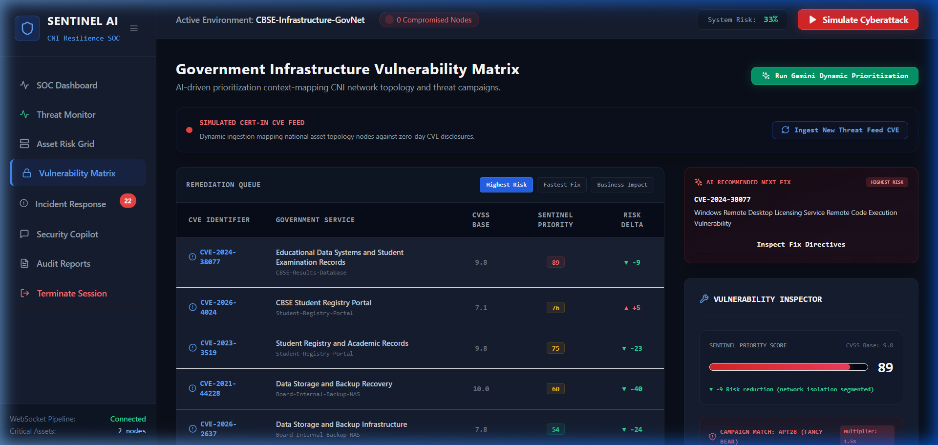Open the Threat Monitor page
Viewport: 938px width, 445px height.
[x=78, y=114]
